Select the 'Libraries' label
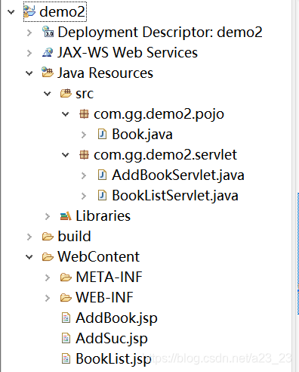Viewport: 299px width, 372px height. (x=103, y=216)
